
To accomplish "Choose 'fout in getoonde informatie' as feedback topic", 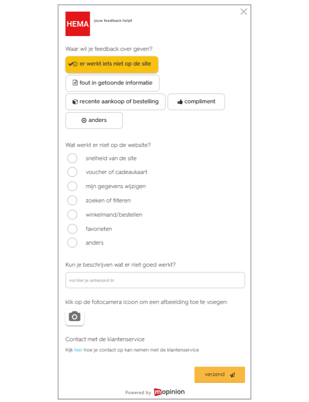I will tap(112, 83).
